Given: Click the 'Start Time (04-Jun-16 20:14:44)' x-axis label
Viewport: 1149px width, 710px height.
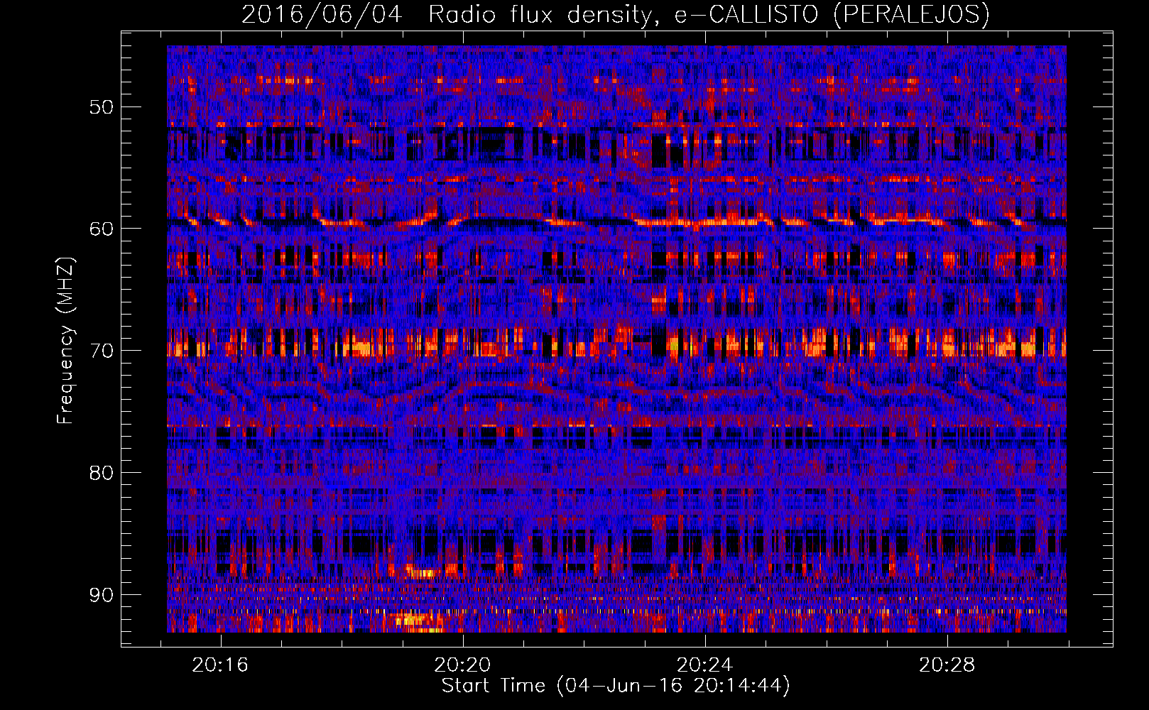Looking at the screenshot, I should (x=616, y=686).
